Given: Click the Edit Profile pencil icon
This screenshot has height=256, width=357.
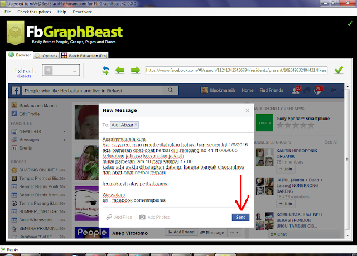Looking at the screenshot, I should (15, 114).
